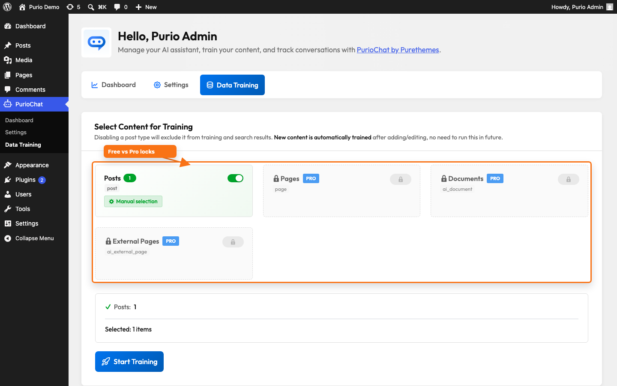Image resolution: width=617 pixels, height=386 pixels.
Task: Follow the PurioChat by Purethemes link
Action: point(398,50)
